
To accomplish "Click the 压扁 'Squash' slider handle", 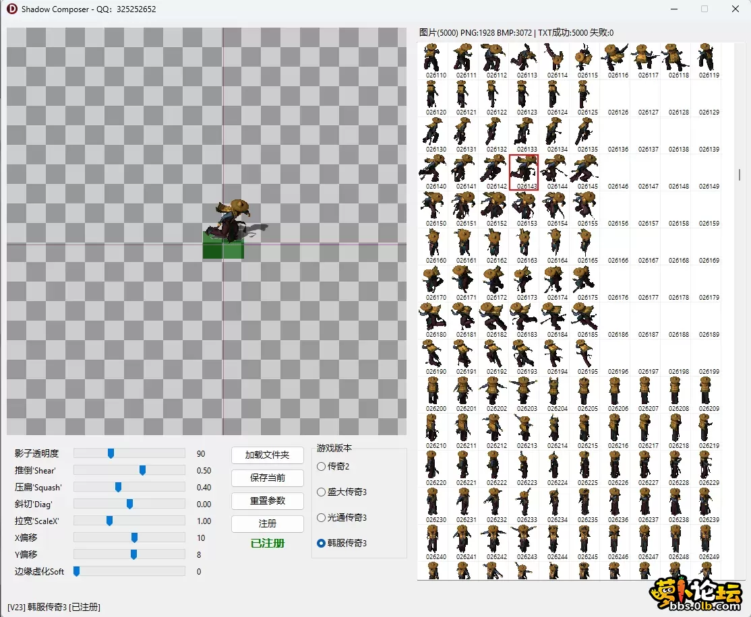I will pos(118,487).
